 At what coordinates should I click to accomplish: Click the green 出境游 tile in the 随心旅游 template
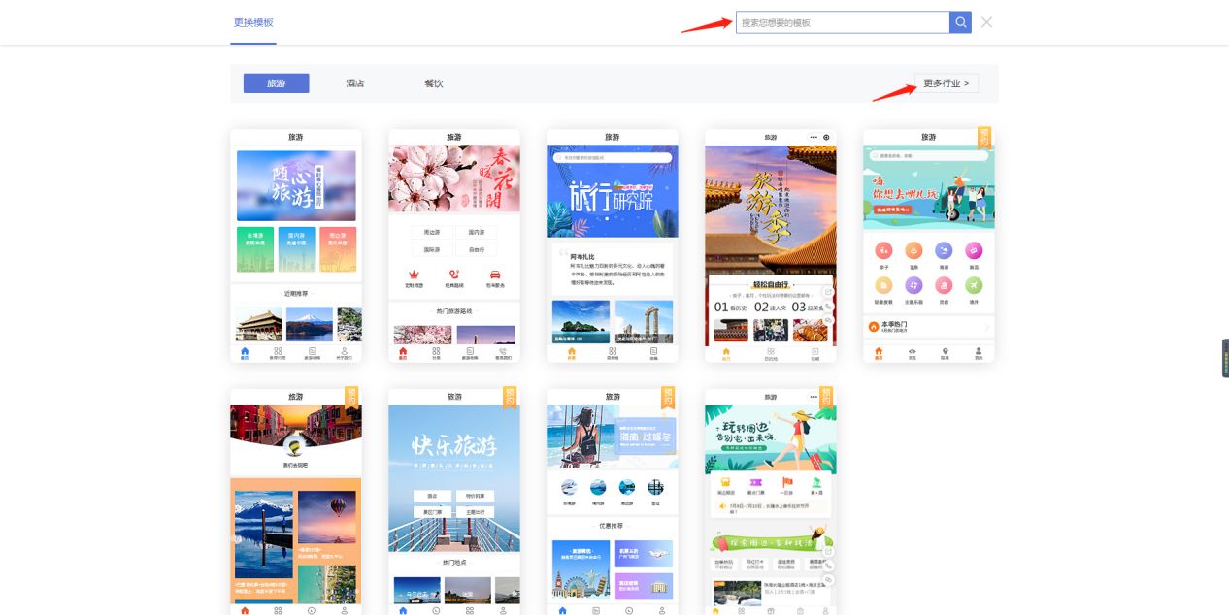pyautogui.click(x=253, y=249)
